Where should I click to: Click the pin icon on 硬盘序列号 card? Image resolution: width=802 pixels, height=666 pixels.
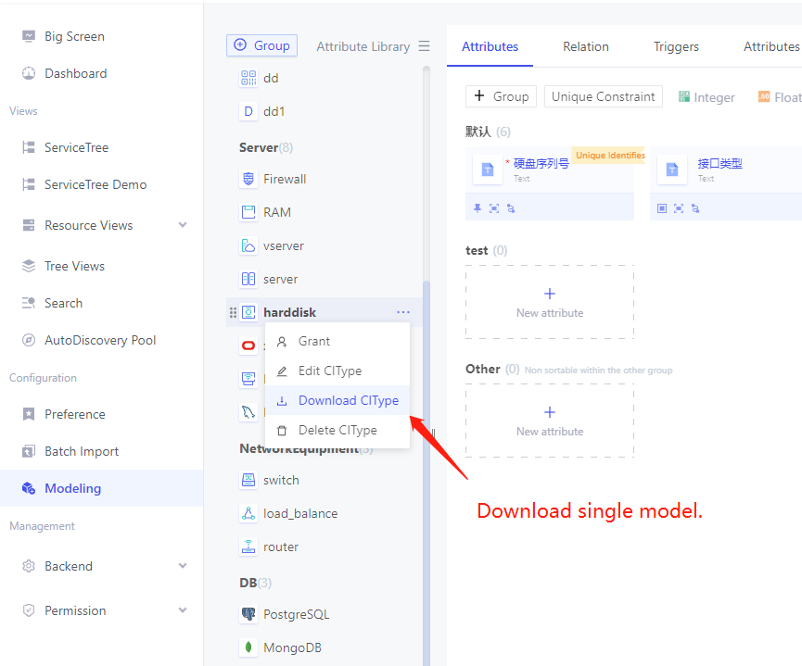[477, 208]
